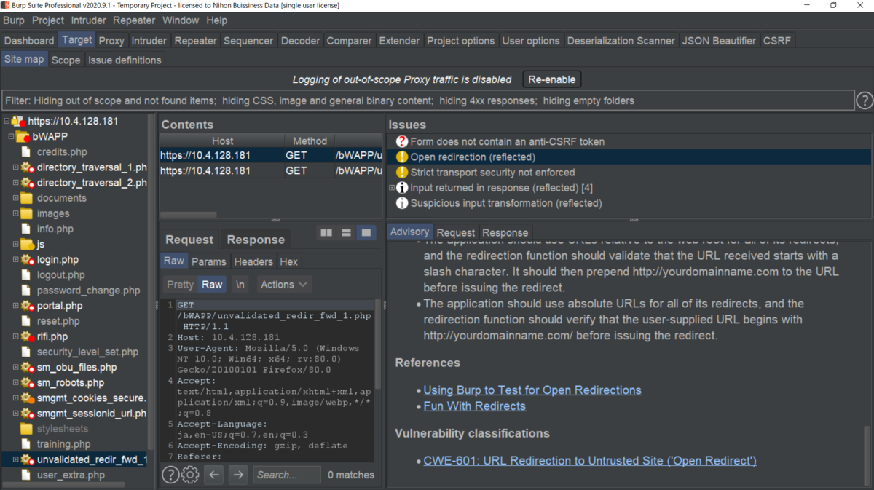
Task: Collapse the https://10.4.128.181 tree node
Action: pyautogui.click(x=6, y=122)
